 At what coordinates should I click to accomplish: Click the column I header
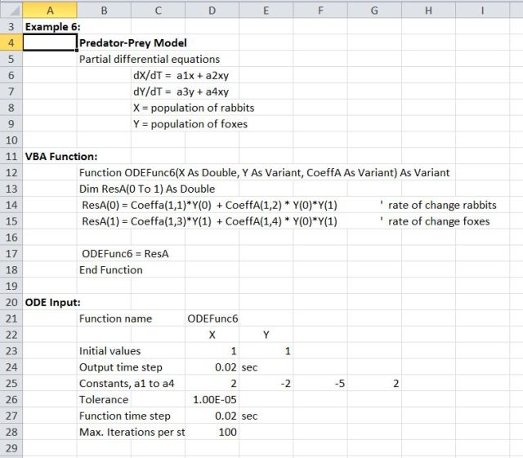point(482,9)
